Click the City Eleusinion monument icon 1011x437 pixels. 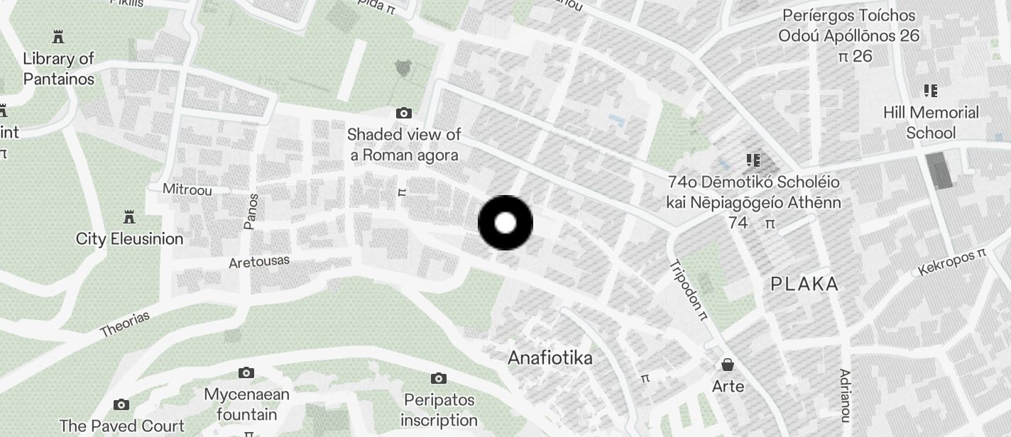129,216
